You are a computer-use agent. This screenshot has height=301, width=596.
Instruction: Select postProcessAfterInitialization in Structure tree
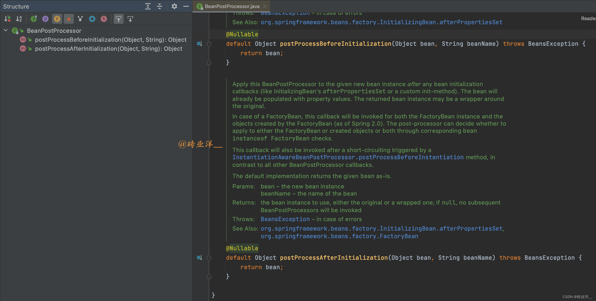(x=108, y=49)
